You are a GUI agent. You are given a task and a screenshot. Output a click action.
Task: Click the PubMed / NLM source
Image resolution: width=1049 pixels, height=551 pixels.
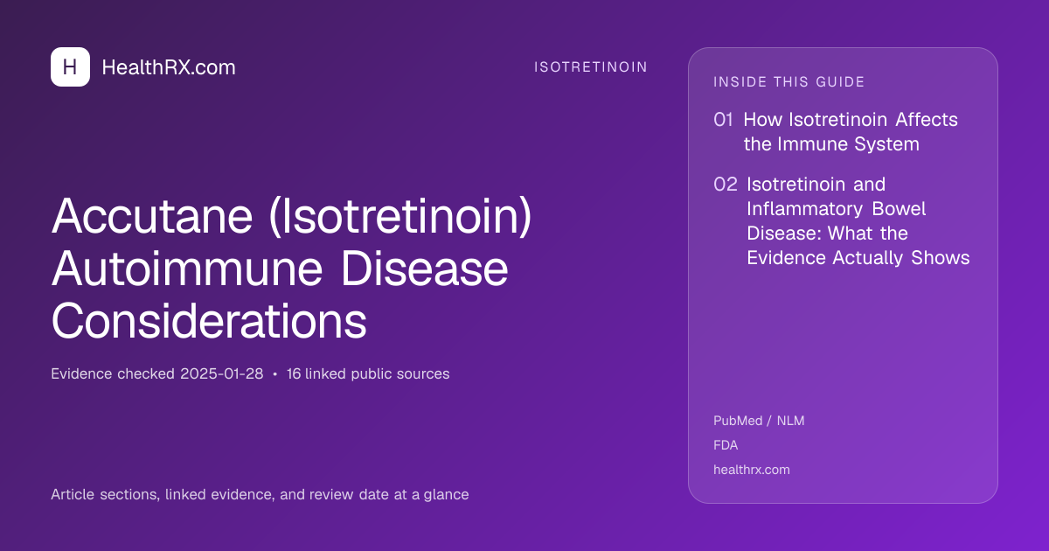[x=759, y=421]
